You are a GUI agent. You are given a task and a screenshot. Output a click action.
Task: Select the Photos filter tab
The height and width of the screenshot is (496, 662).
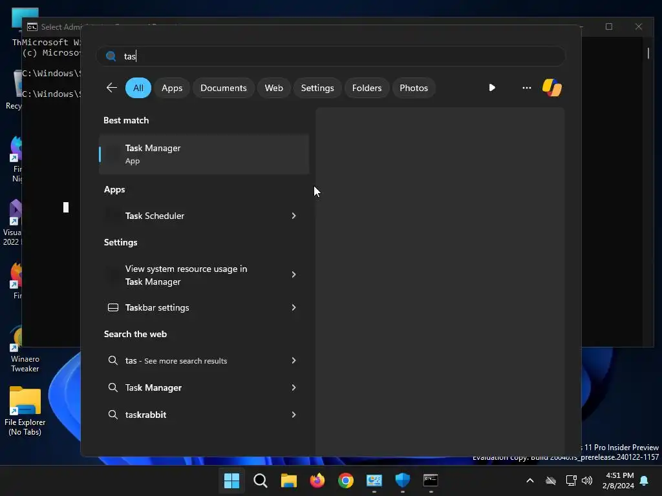tap(413, 88)
